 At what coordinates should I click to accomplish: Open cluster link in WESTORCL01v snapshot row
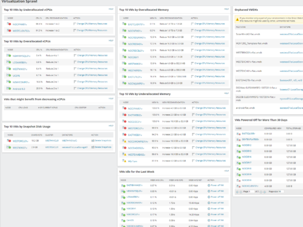pyautogui.click(x=52, y=141)
